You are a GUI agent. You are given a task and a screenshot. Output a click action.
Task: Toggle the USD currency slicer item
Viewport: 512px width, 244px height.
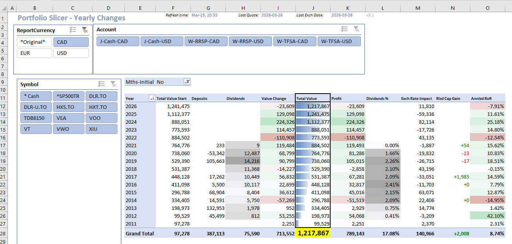tap(71, 53)
